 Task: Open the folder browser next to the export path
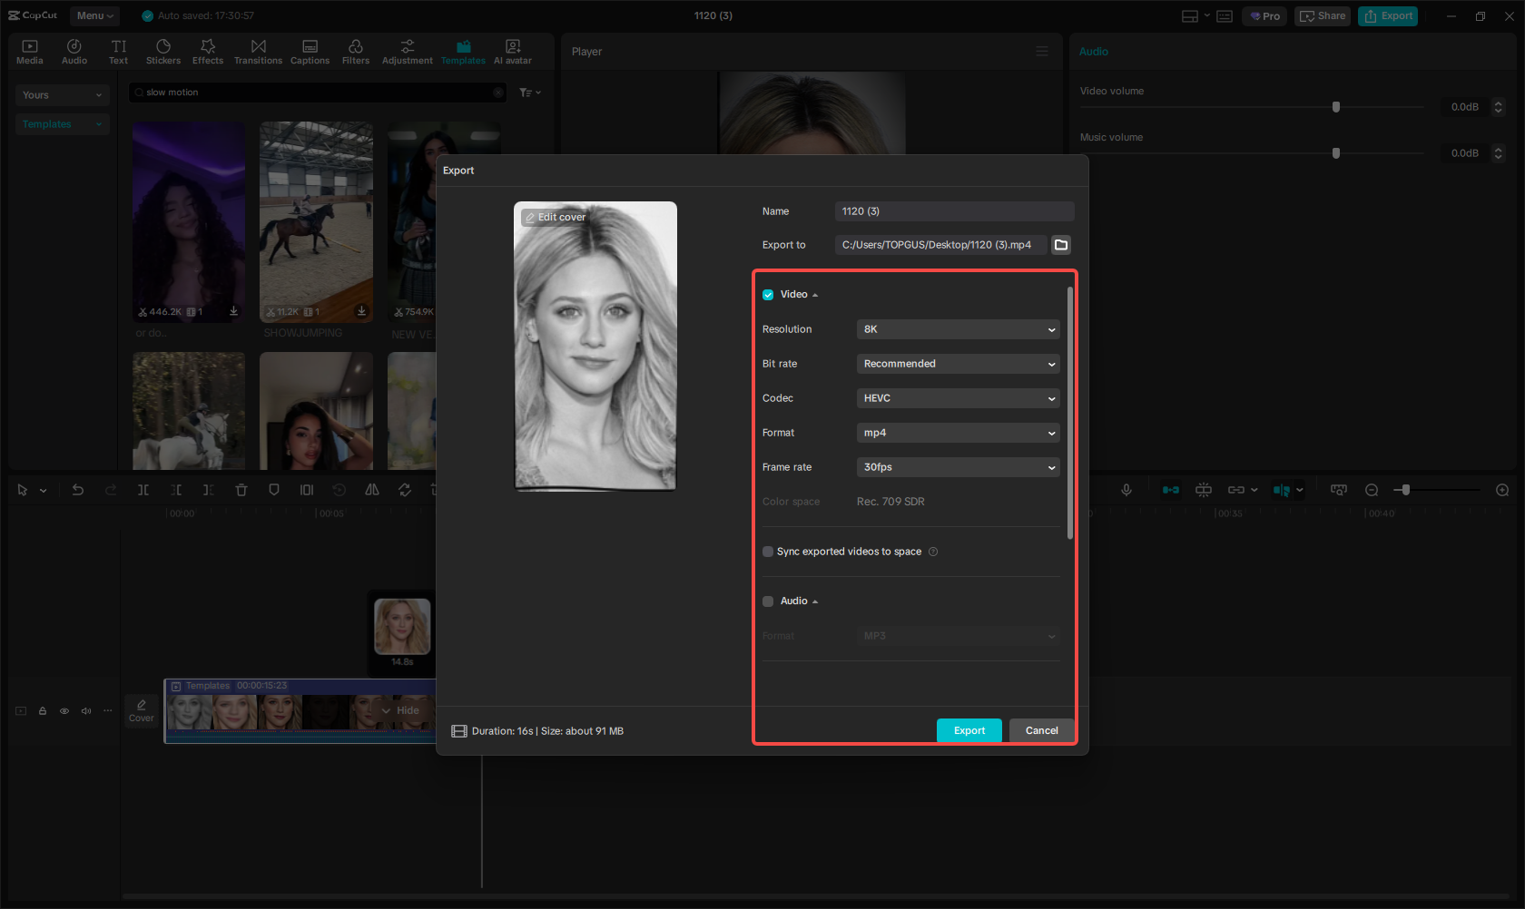coord(1062,244)
